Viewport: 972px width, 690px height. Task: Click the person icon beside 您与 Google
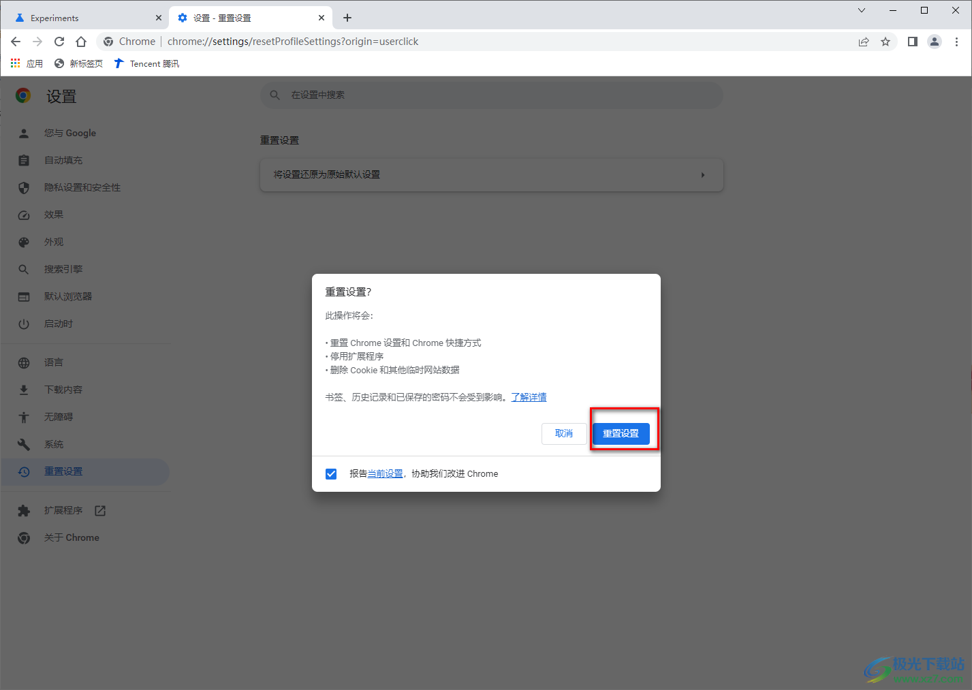click(x=24, y=134)
